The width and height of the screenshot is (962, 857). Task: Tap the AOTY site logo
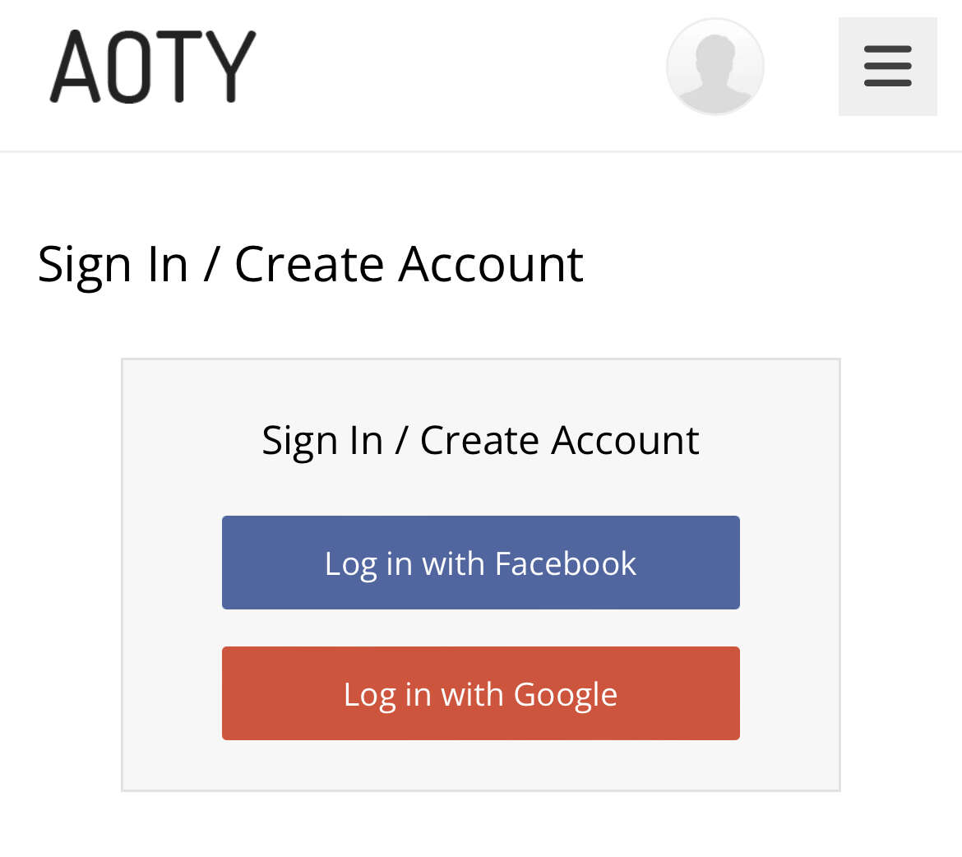pyautogui.click(x=153, y=66)
